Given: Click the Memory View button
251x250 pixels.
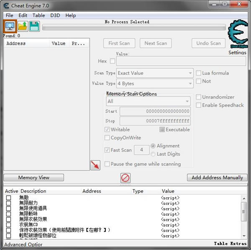Looking at the screenshot, I should [34, 178].
